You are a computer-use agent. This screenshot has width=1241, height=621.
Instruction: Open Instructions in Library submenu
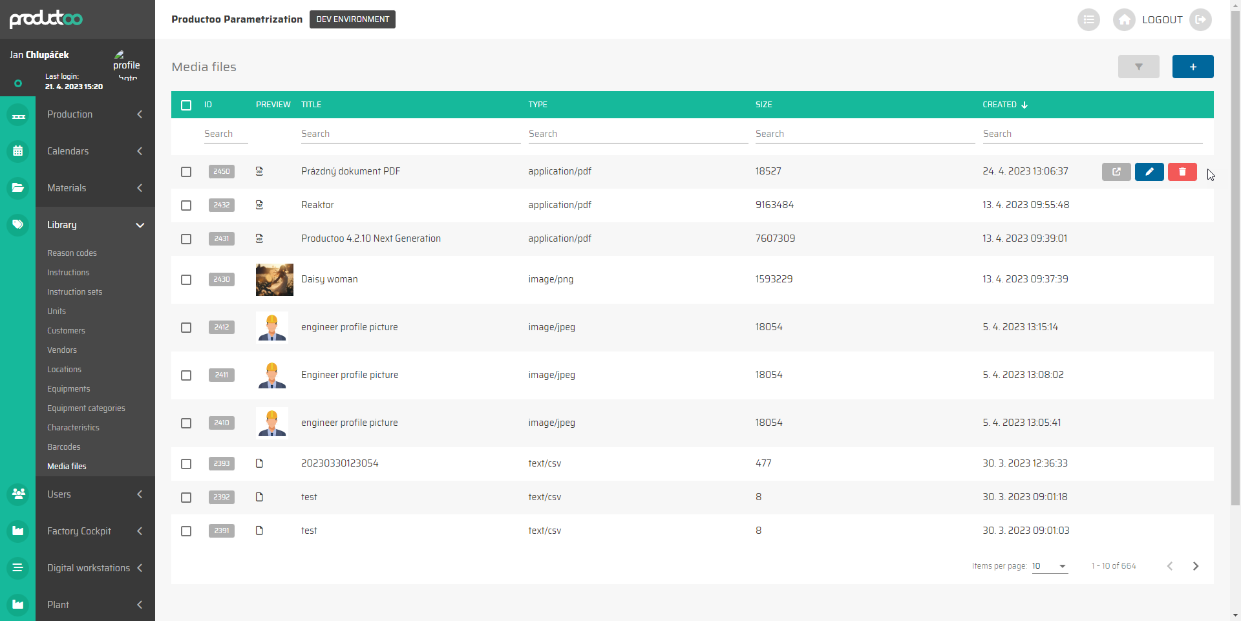(x=69, y=273)
